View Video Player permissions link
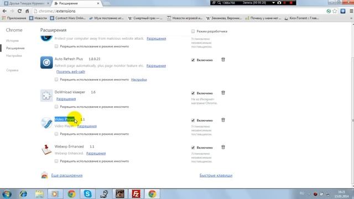The width and height of the screenshot is (354, 199). tap(87, 126)
